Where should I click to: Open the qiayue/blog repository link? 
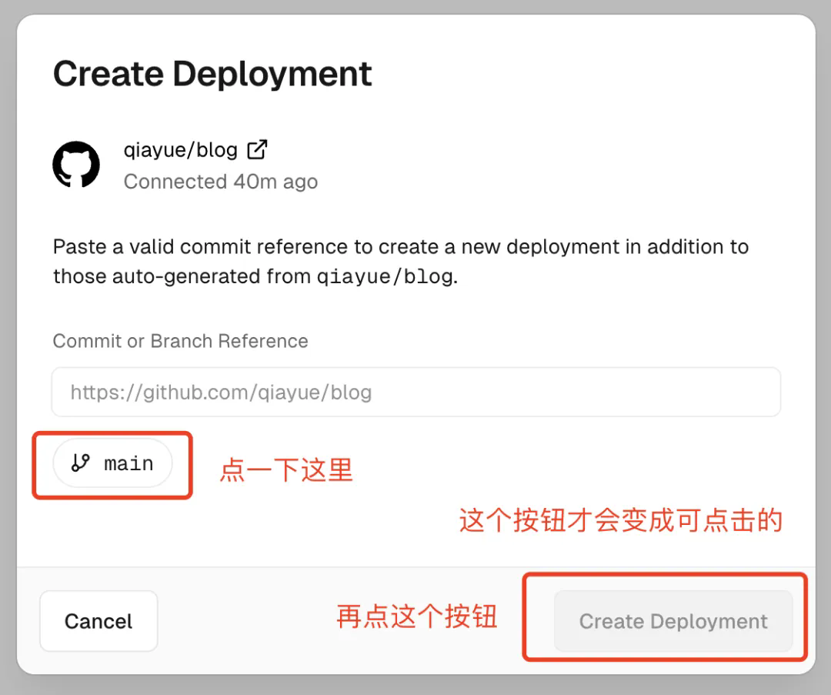[x=180, y=150]
